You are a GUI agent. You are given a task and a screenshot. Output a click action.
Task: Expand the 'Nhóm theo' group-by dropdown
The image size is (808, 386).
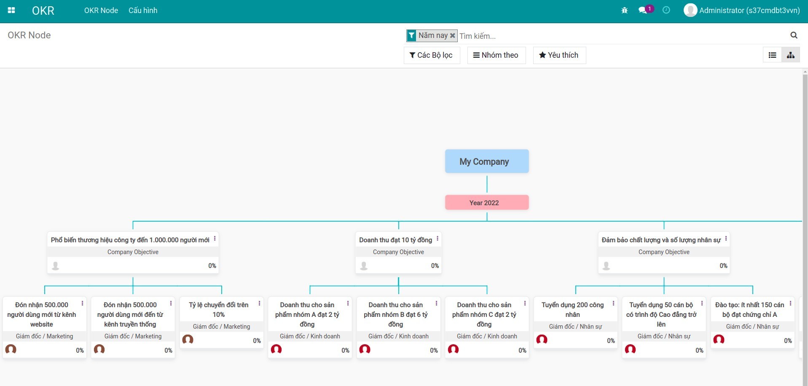496,55
